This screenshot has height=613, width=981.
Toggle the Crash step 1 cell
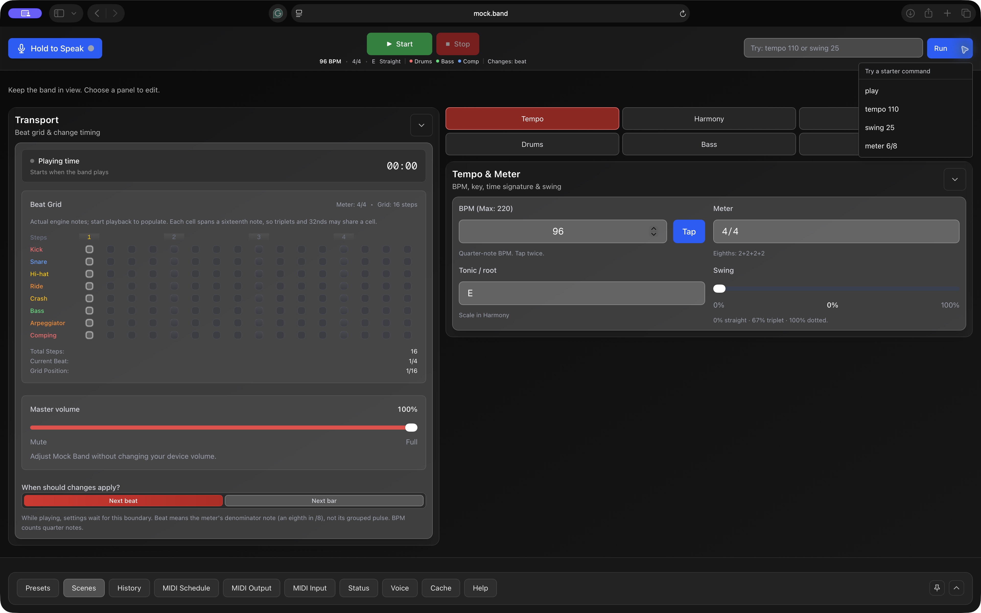[x=89, y=298]
